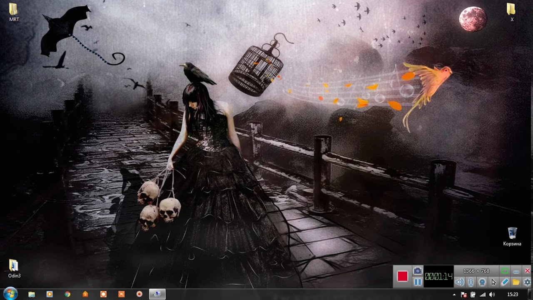Open the Windows Start menu
Image resolution: width=533 pixels, height=300 pixels.
[x=10, y=294]
